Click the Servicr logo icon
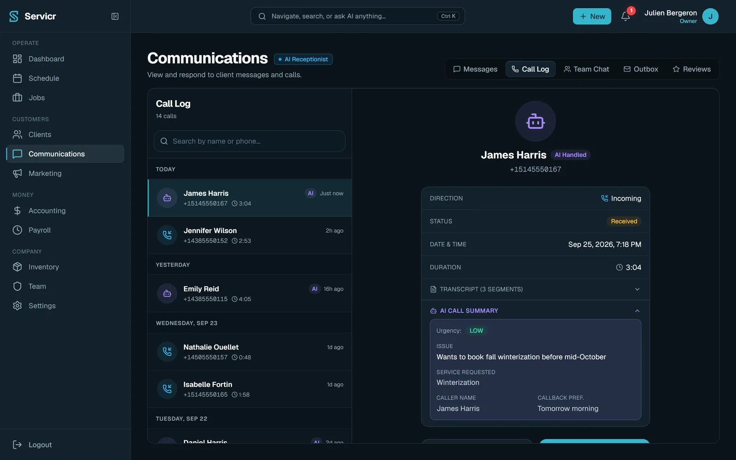The height and width of the screenshot is (460, 736). 14,16
